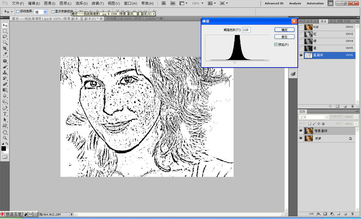Image resolution: width=361 pixels, height=219 pixels.
Task: Click the threshold histogram slider handle
Action: [234, 62]
